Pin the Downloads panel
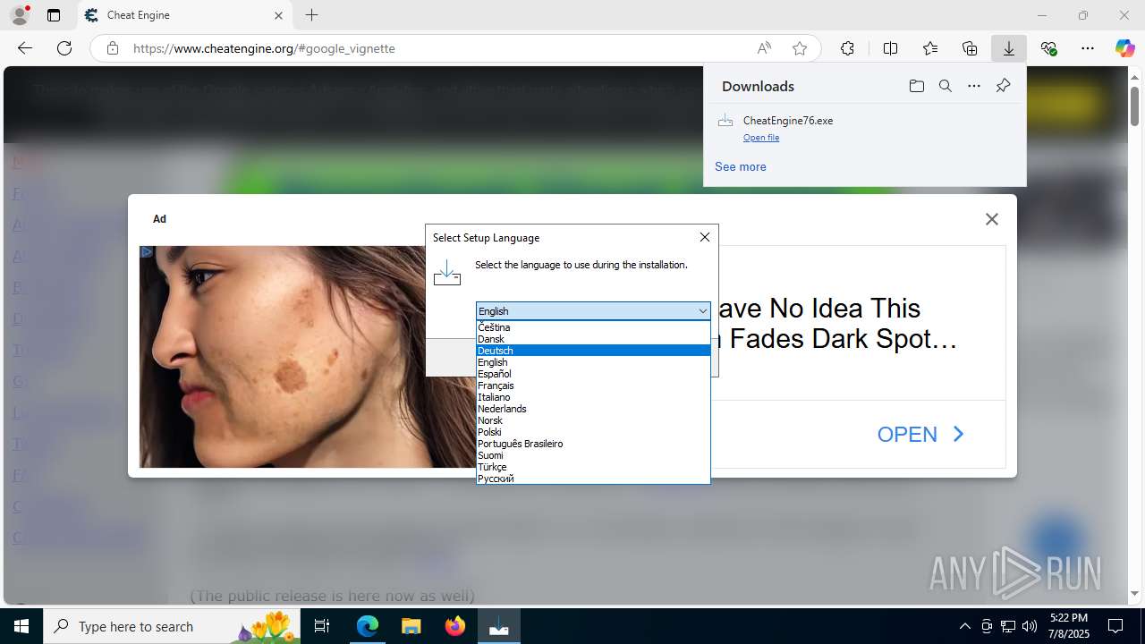This screenshot has height=644, width=1145. click(x=1003, y=86)
